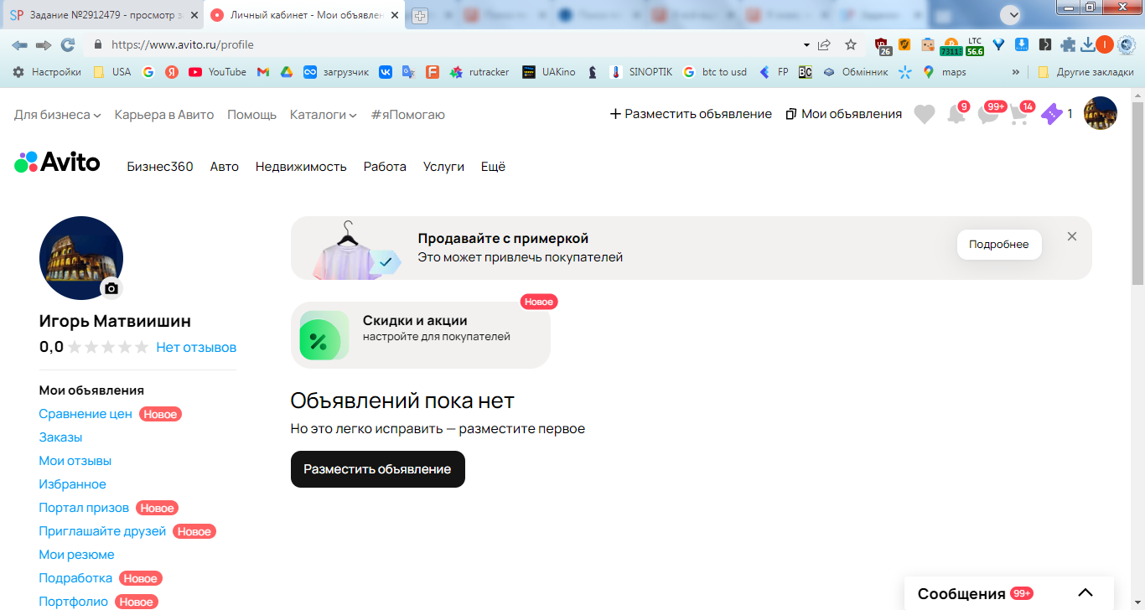
Task: Click the address bar URL field
Action: coord(444,44)
